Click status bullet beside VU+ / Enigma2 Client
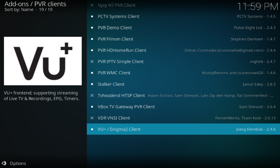280x168 pixels. [92, 129]
